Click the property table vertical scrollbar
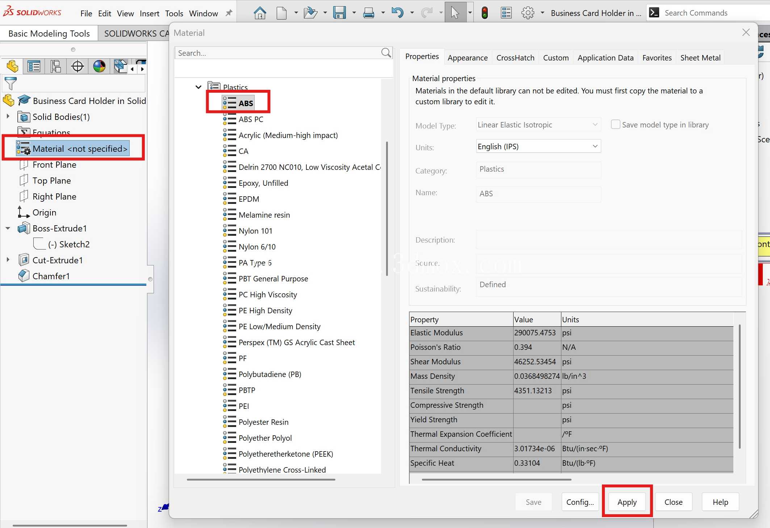Viewport: 770px width, 528px height. pos(739,386)
